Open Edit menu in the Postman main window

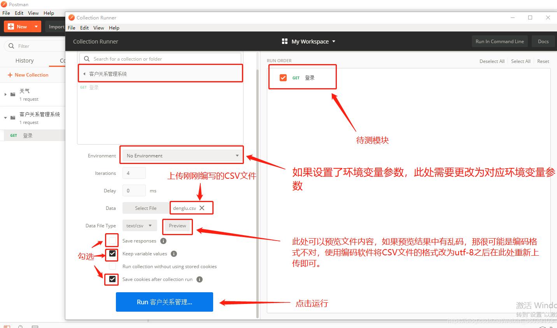(19, 13)
